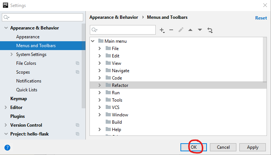Expand the VCS menu node
The width and height of the screenshot is (271, 155).
point(99,107)
